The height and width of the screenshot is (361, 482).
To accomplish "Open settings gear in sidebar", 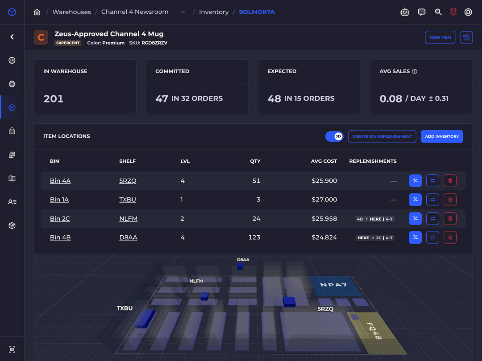I will [x=12, y=84].
